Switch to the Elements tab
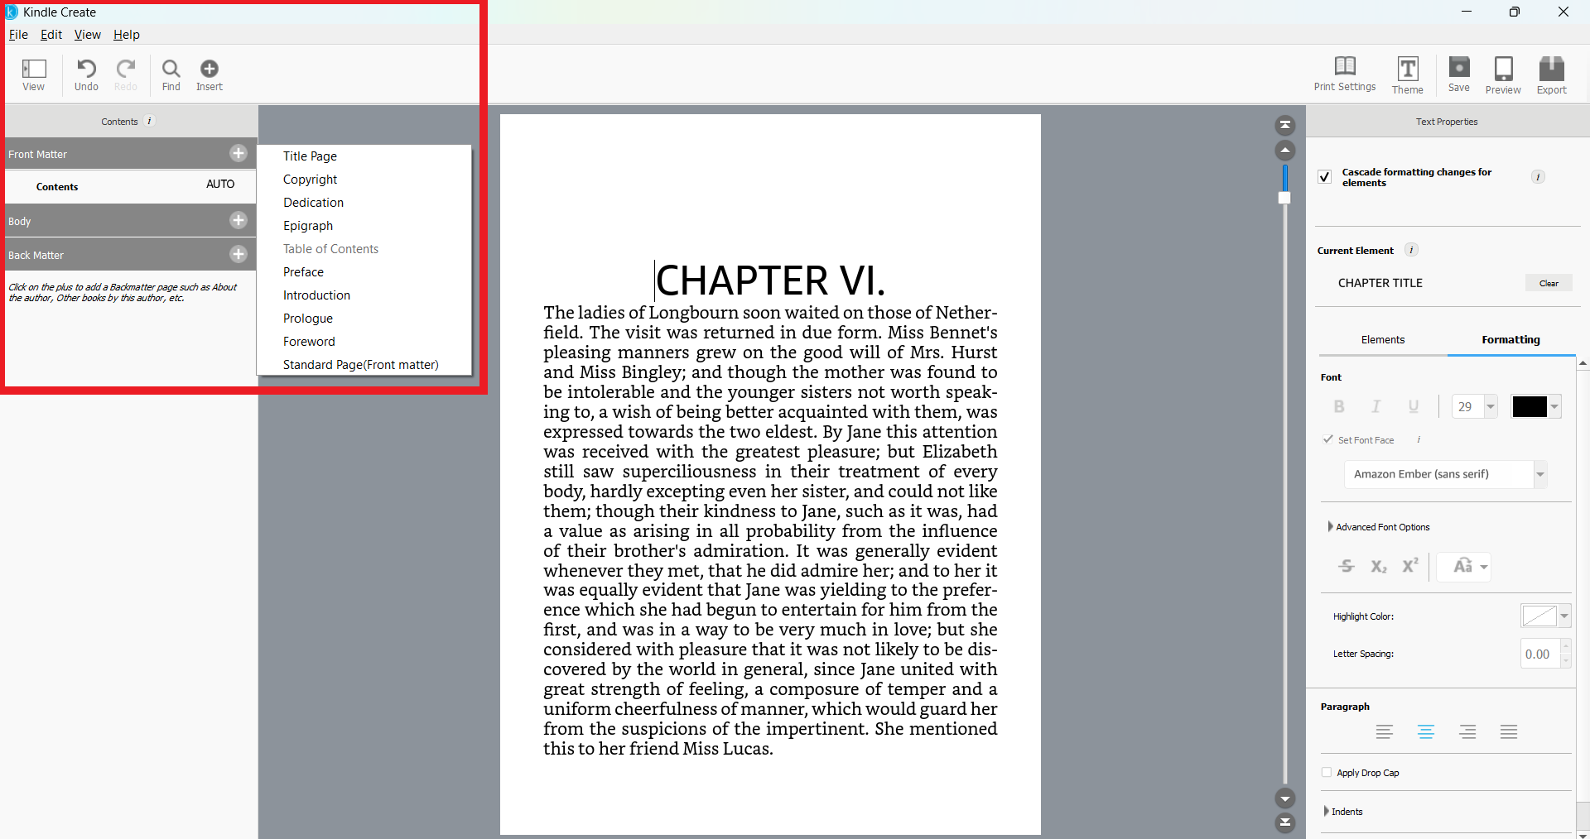The image size is (1590, 839). (x=1383, y=340)
